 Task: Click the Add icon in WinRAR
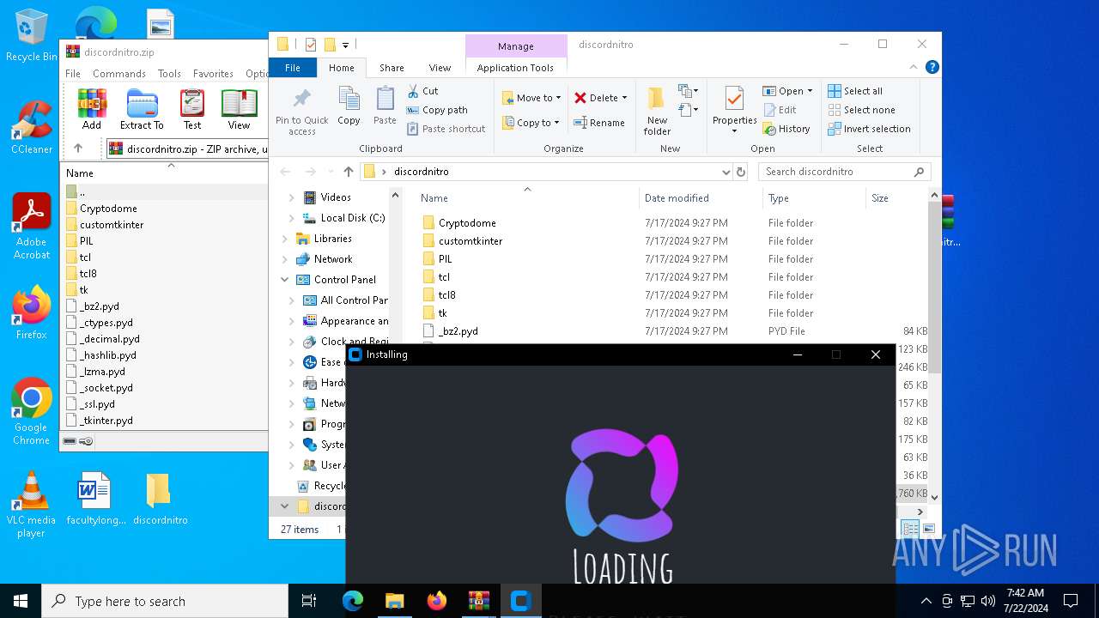coord(92,109)
